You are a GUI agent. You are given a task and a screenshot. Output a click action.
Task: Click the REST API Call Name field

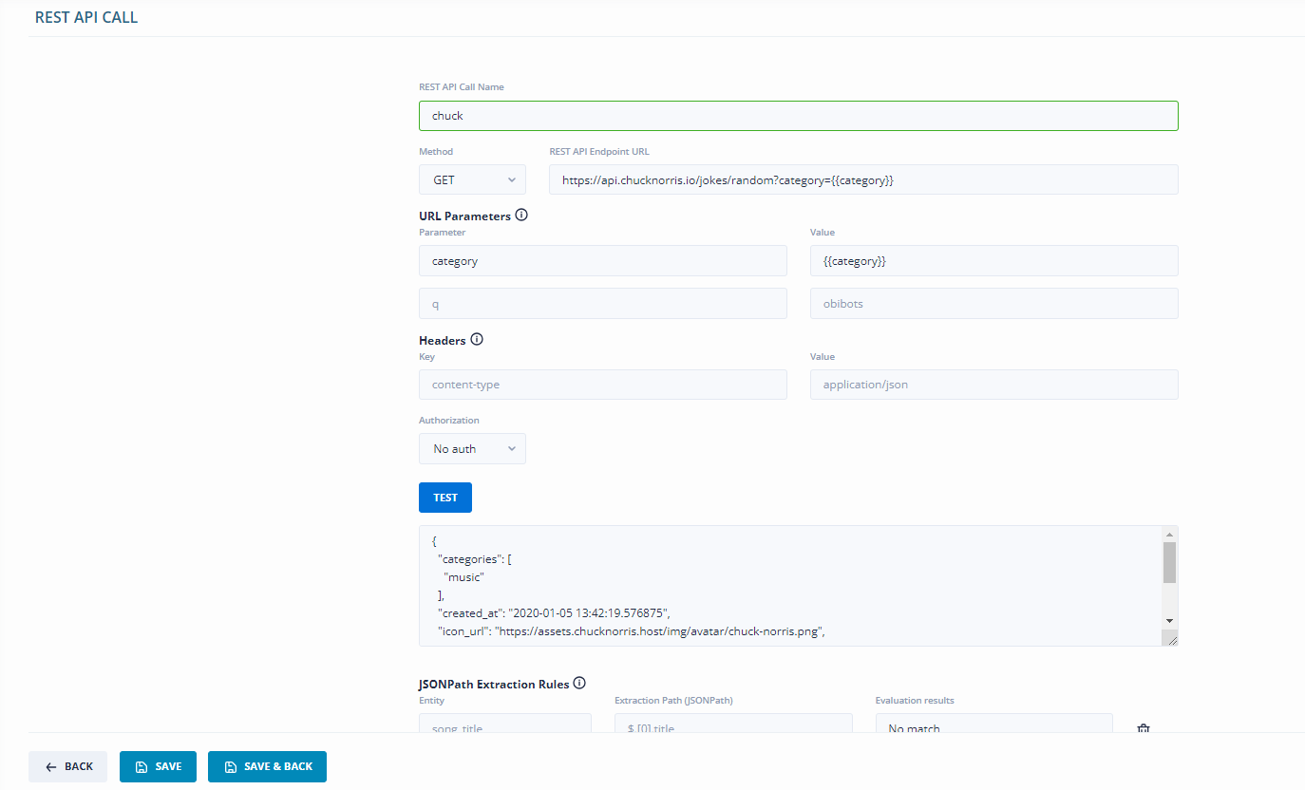tap(799, 116)
